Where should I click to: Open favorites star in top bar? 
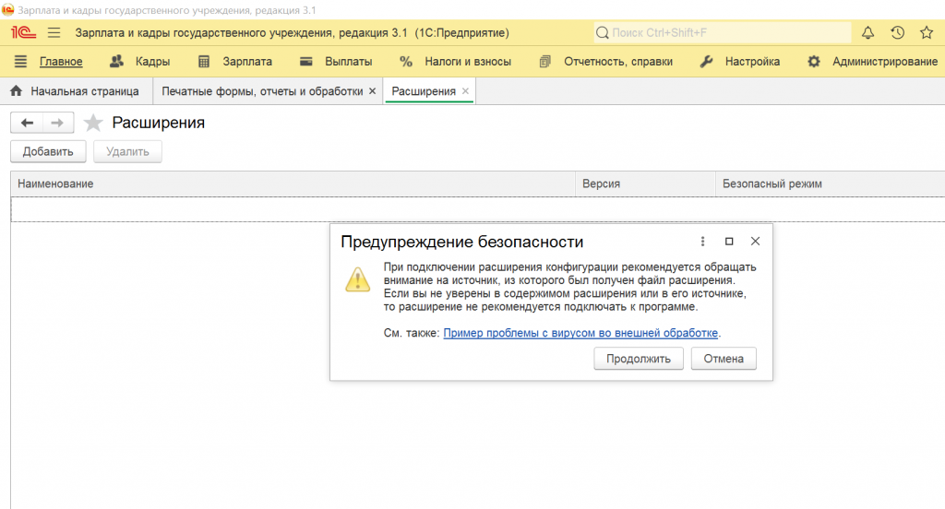[927, 33]
